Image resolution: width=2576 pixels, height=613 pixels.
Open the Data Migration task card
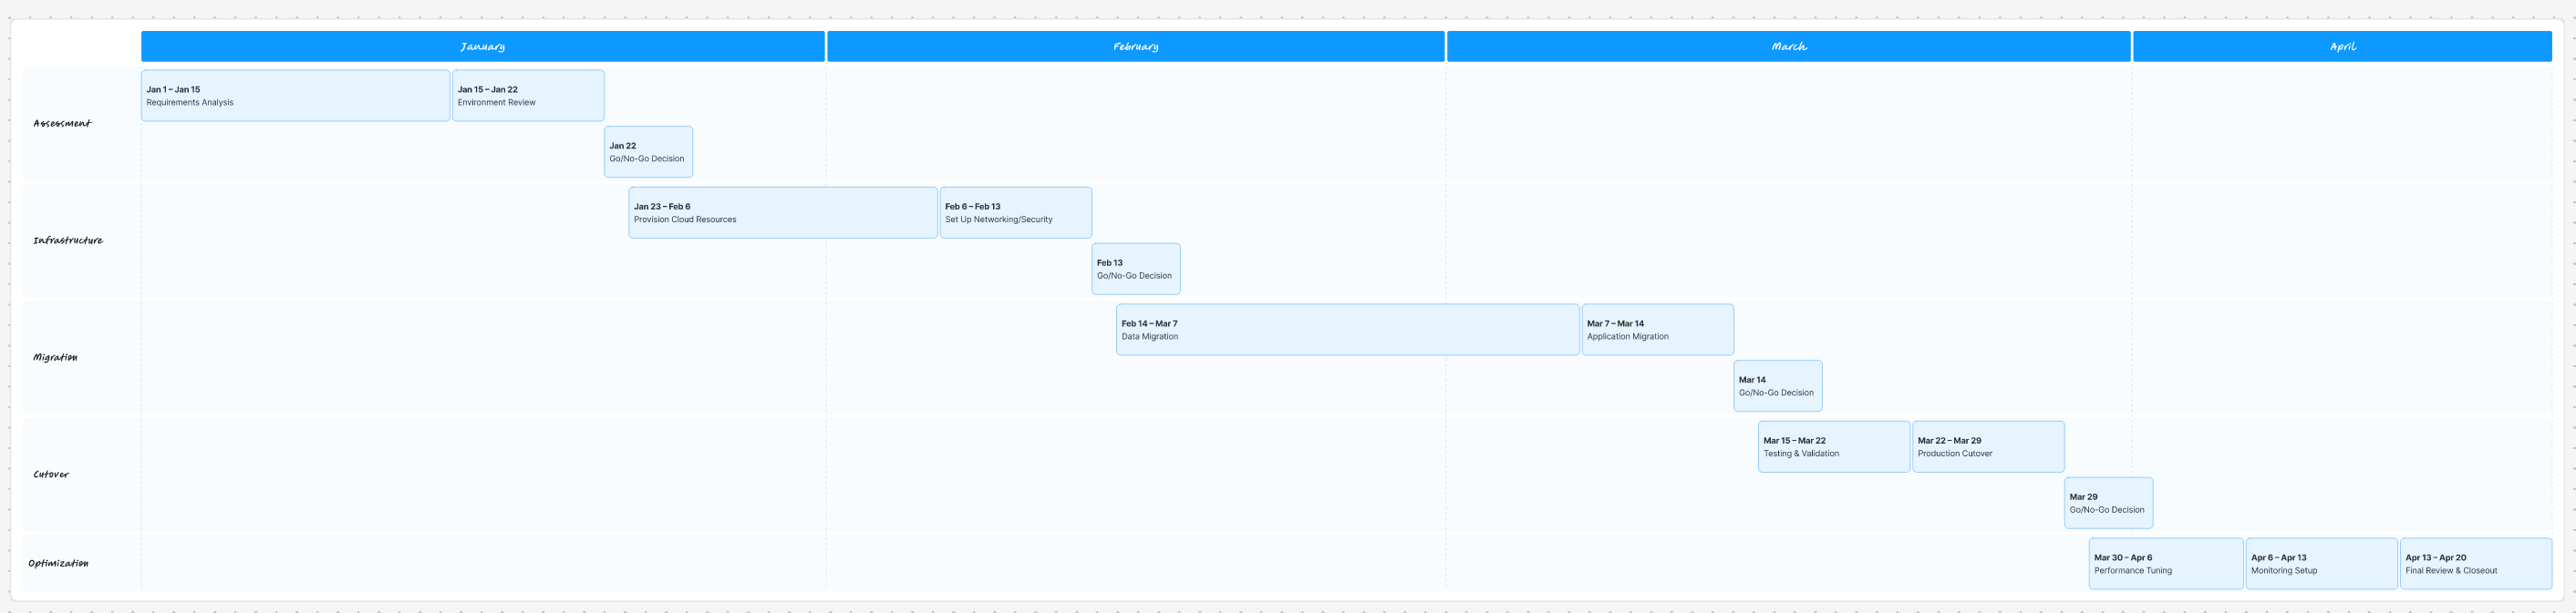[1348, 330]
